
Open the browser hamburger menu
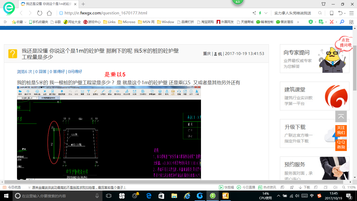point(351,13)
